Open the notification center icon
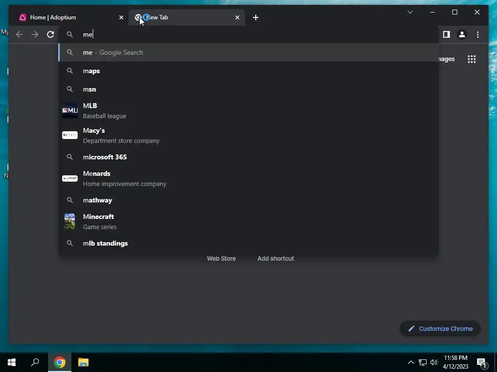The height and width of the screenshot is (372, 497). [x=482, y=363]
